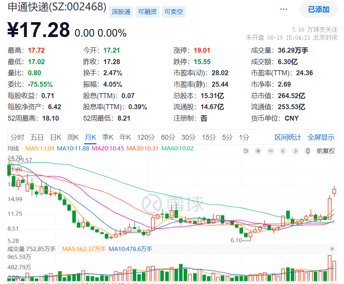
Task: Switch to the 15分 chart tab
Action: point(209,137)
